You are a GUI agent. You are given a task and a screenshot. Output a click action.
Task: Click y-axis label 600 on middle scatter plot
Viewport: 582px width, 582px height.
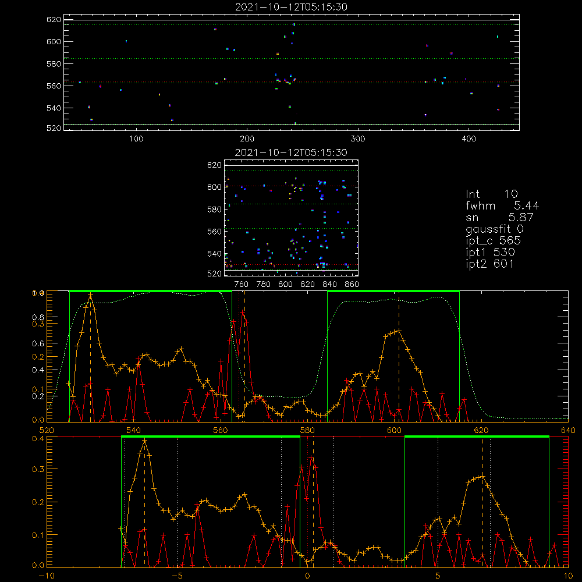coord(214,187)
